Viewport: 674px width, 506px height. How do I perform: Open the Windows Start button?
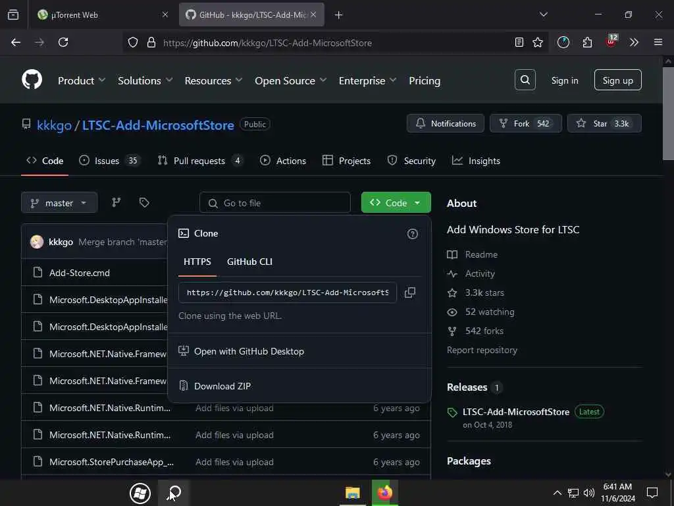pyautogui.click(x=140, y=493)
